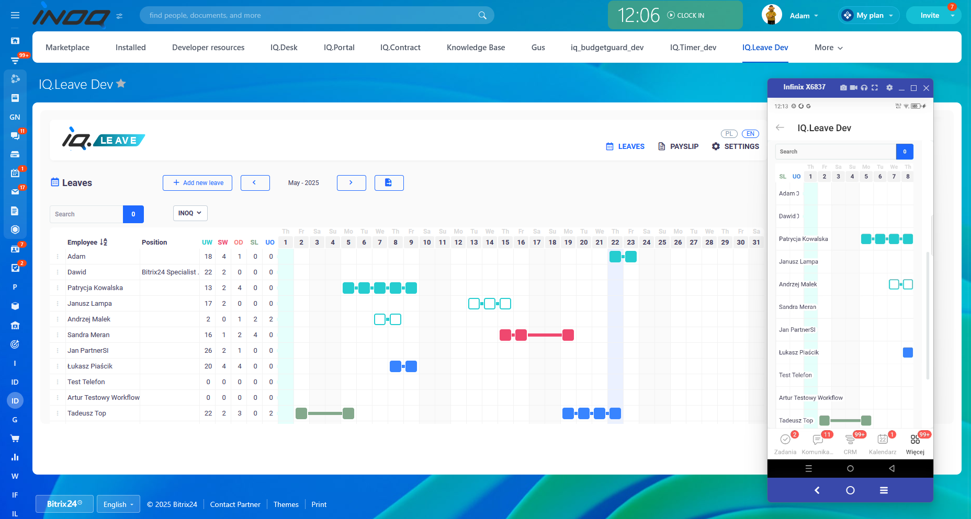
Task: Open the hamburger menu in left sidebar
Action: coord(15,16)
